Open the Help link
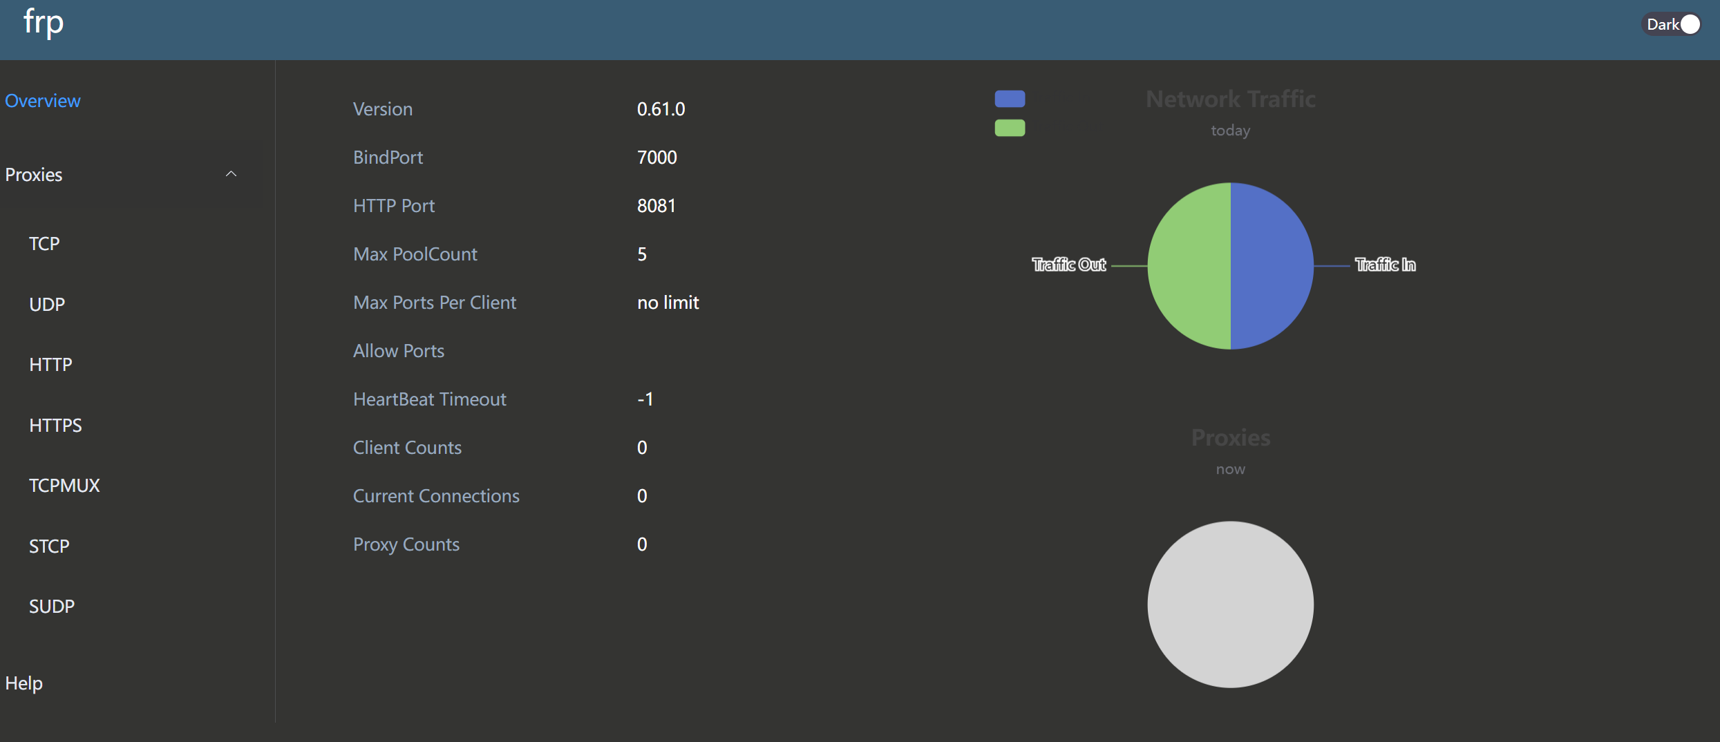Viewport: 1720px width, 742px height. click(x=24, y=683)
